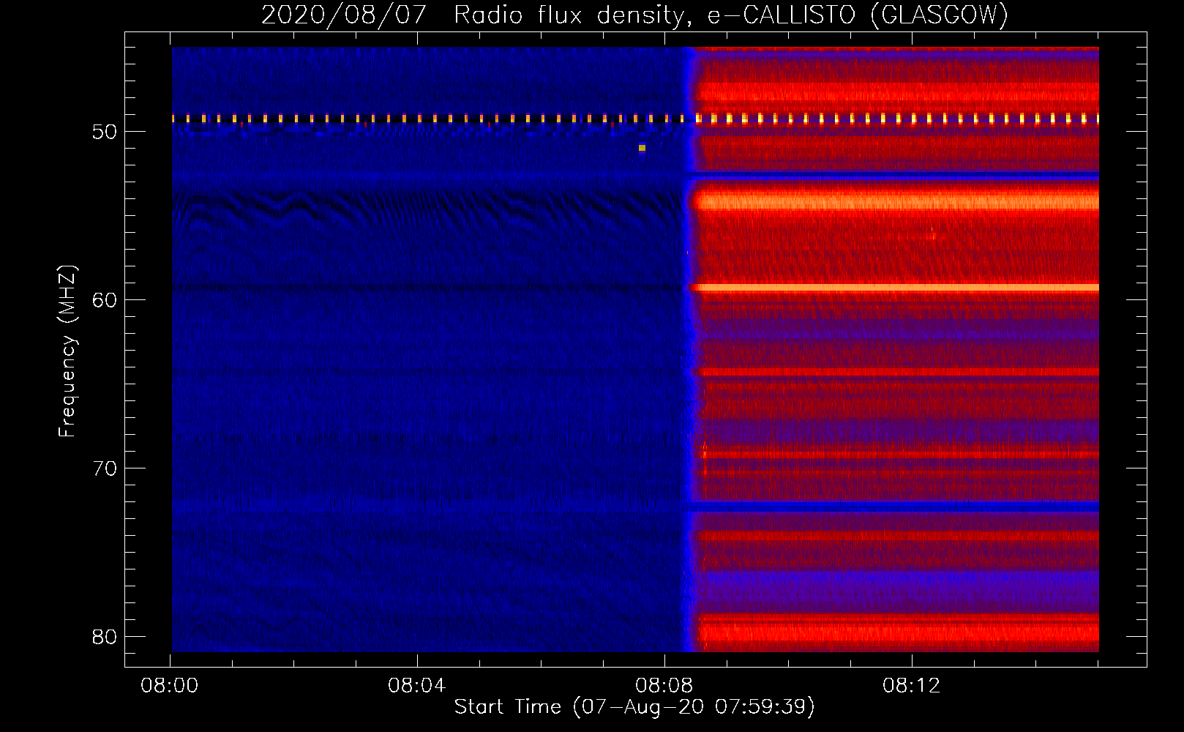This screenshot has height=732, width=1184.
Task: Click the 08:04 time tick label
Action: pyautogui.click(x=417, y=686)
